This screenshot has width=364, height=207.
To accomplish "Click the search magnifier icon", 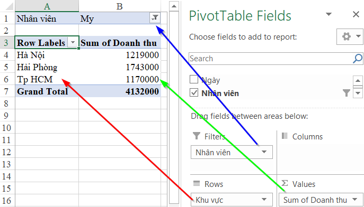I will coord(357,59).
